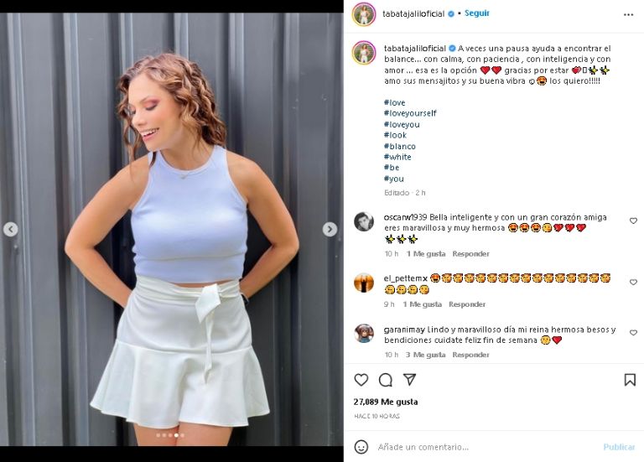Like the post with the heart icon
The width and height of the screenshot is (644, 462).
[x=361, y=380]
